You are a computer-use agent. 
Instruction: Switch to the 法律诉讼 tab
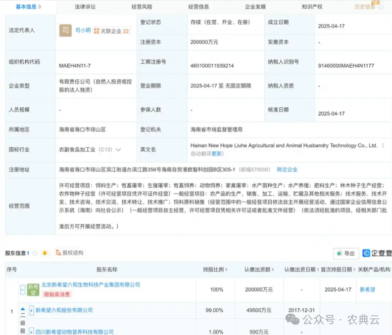pos(85,7)
